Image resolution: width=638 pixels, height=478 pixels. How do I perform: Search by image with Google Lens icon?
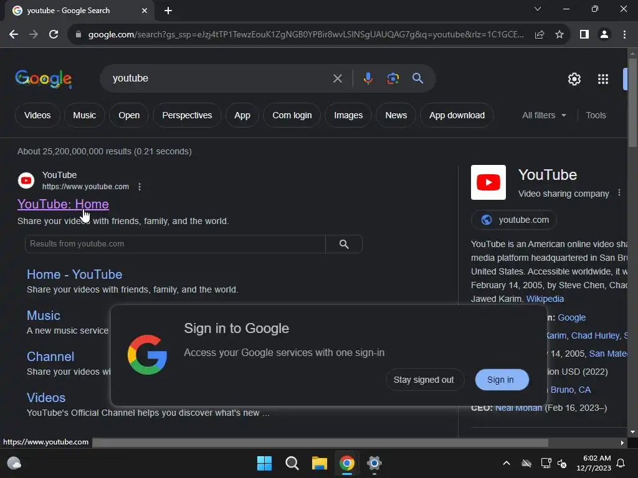pyautogui.click(x=393, y=78)
